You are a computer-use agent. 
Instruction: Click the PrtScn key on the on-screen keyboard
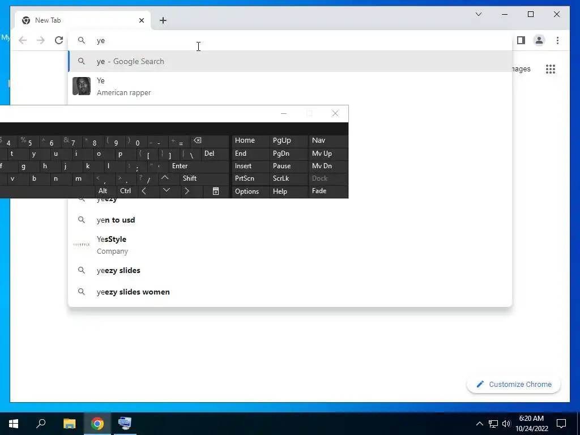pyautogui.click(x=250, y=178)
